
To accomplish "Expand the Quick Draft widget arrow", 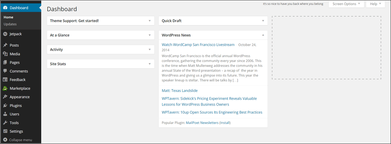I will tap(263, 21).
